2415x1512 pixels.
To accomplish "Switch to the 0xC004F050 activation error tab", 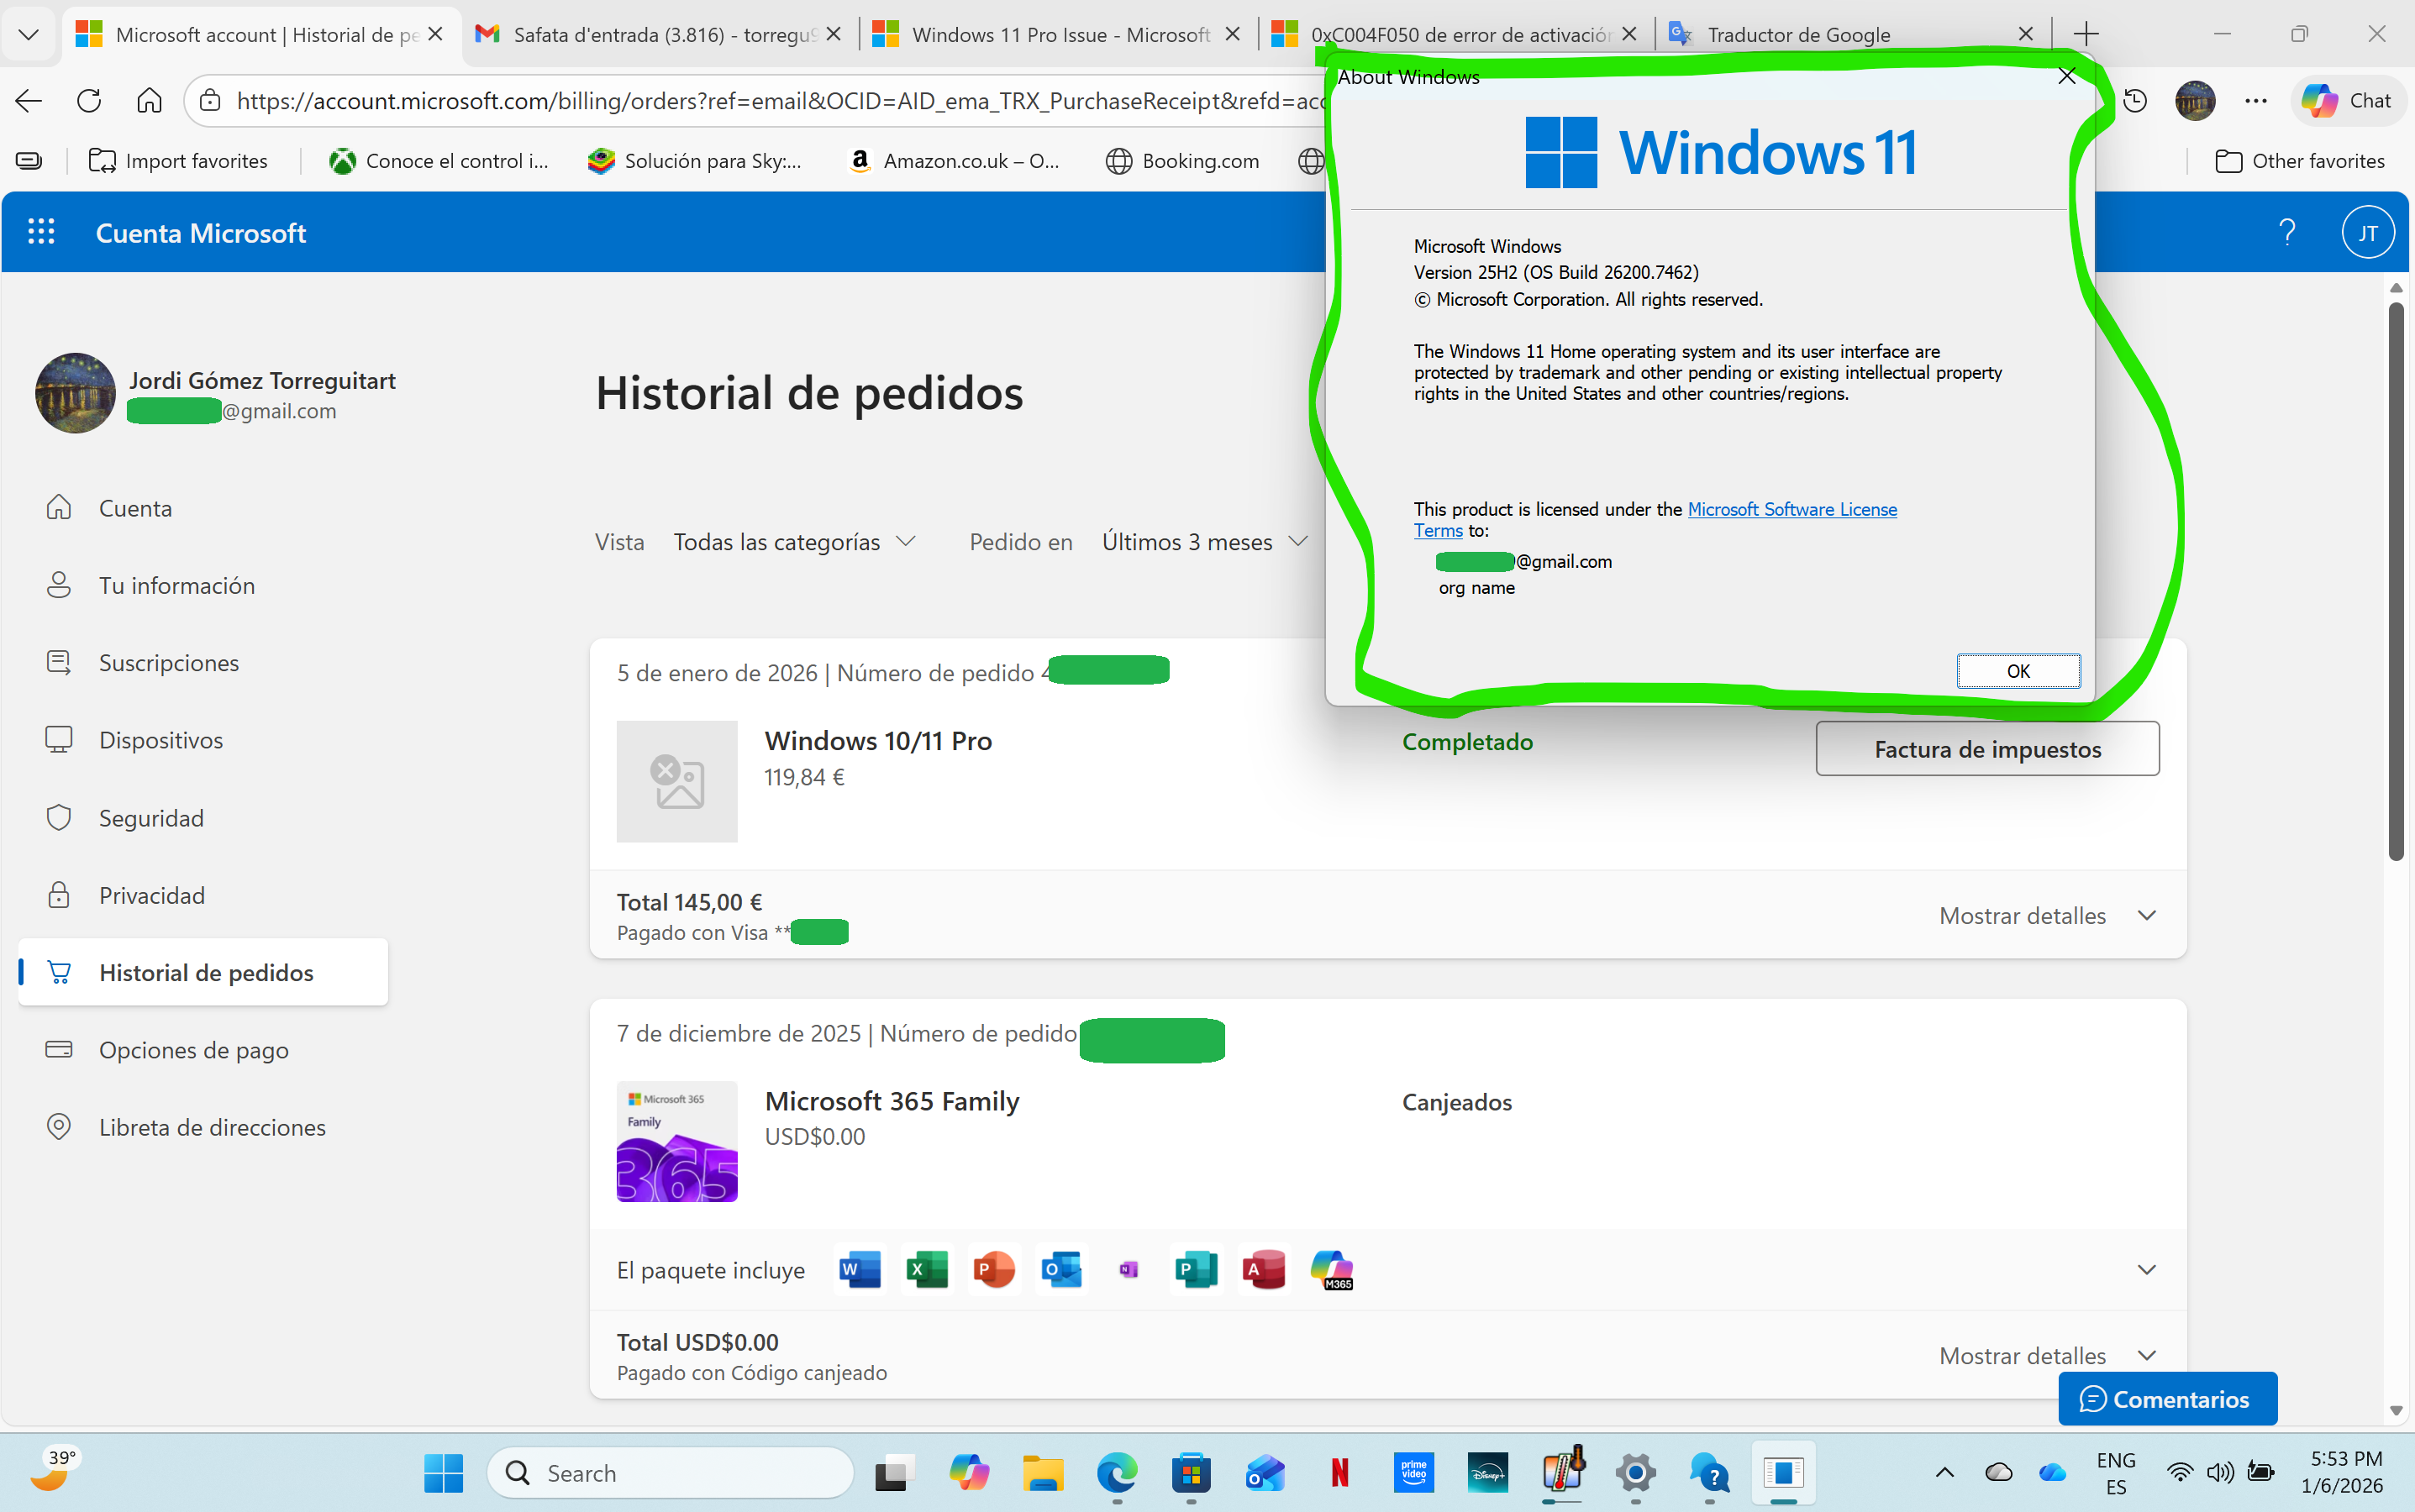I will tap(1455, 35).
